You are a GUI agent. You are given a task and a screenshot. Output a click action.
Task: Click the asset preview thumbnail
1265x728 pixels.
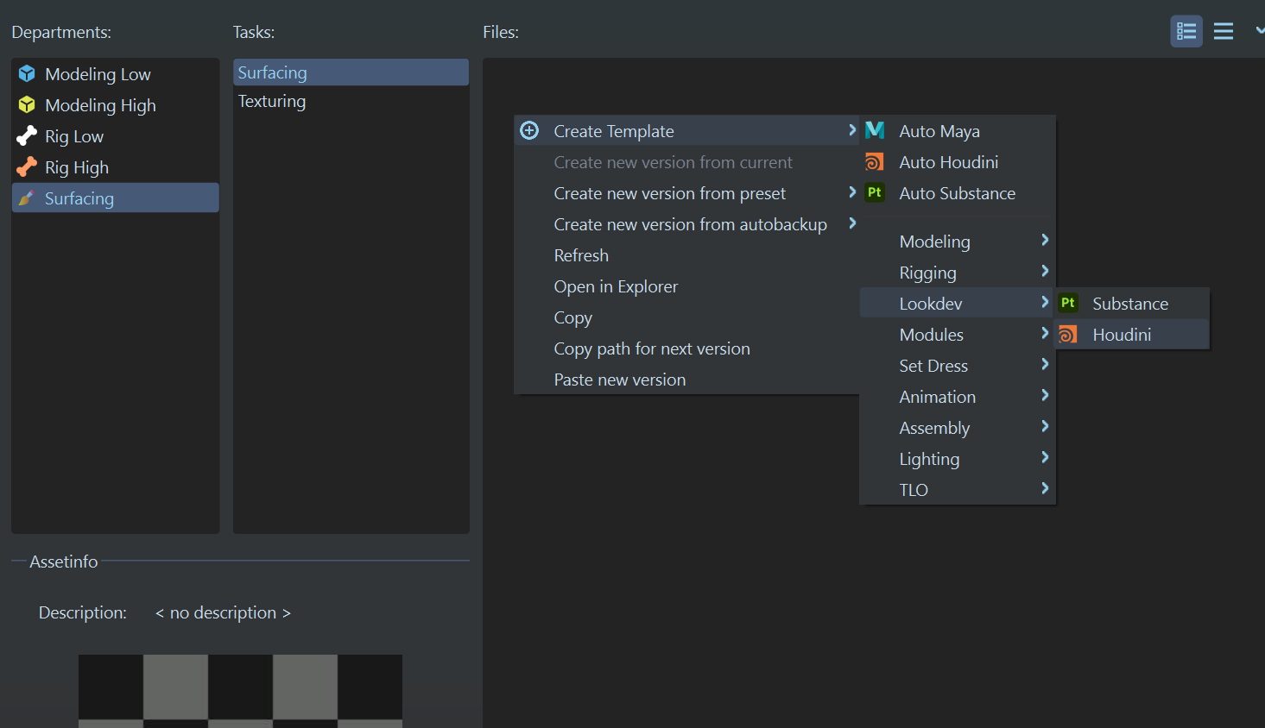tap(240, 690)
